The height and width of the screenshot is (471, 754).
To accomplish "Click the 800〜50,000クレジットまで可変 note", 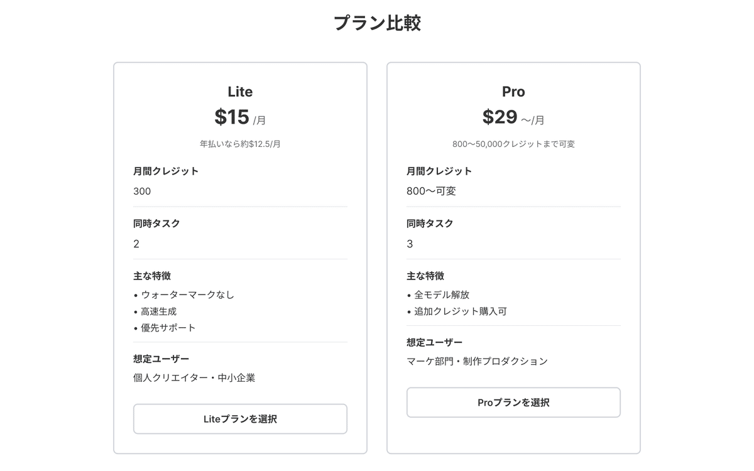I will [x=513, y=144].
